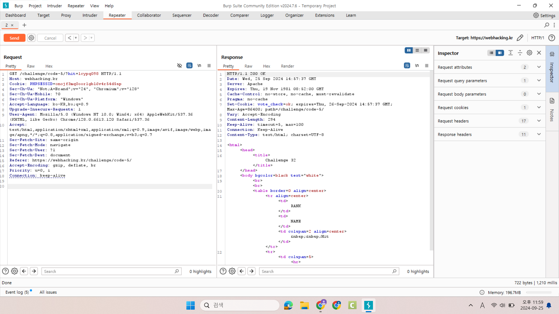559x314 pixels.
Task: Open Repeater send settings gear
Action: [x=31, y=38]
